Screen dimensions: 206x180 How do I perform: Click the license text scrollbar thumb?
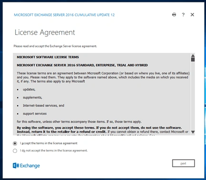point(193,59)
